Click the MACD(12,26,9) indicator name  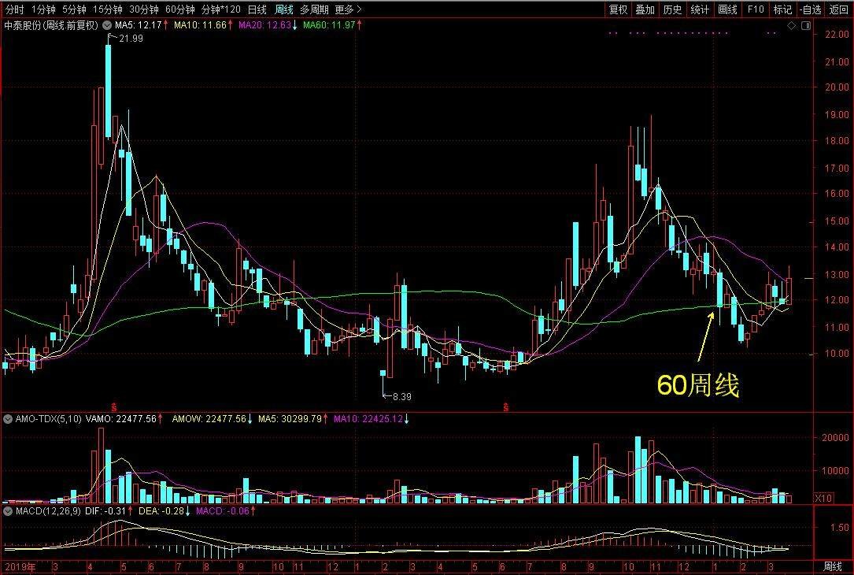click(x=48, y=511)
